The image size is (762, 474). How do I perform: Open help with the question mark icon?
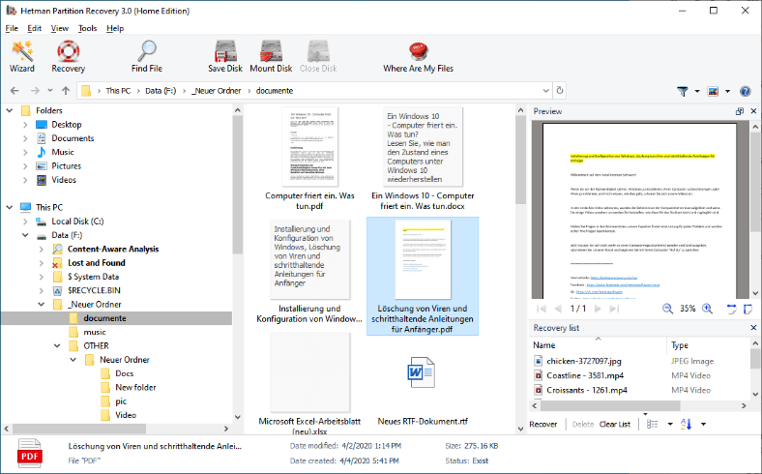click(745, 91)
